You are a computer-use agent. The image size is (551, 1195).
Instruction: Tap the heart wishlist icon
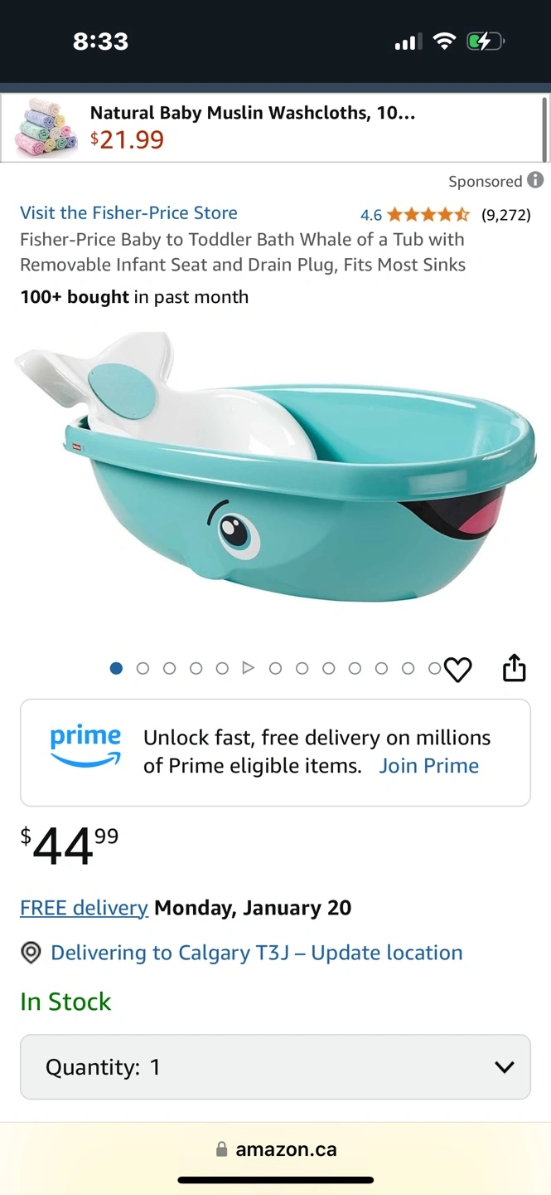click(x=458, y=669)
